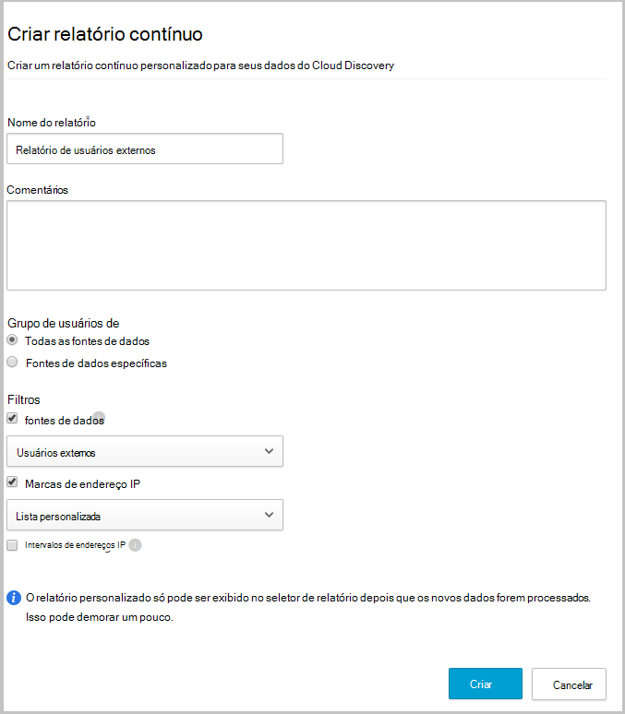Choose the Fontes de dados específicas option

click(x=12, y=363)
